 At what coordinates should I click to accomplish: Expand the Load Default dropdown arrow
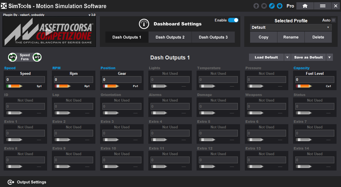coord(287,57)
